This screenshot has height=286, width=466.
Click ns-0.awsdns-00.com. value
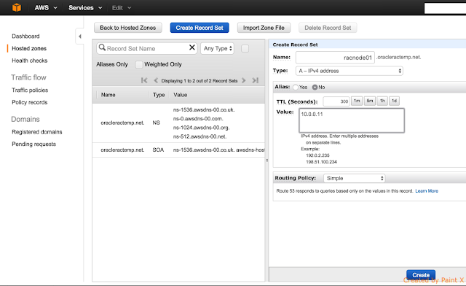(x=198, y=119)
